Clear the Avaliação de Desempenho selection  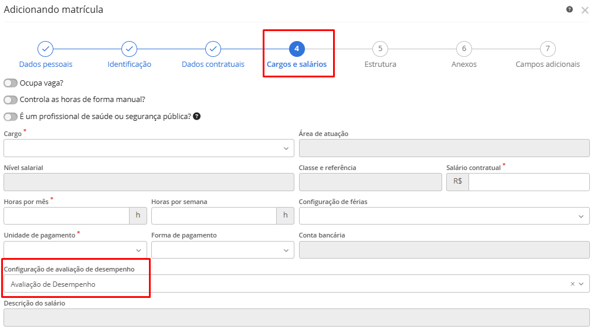point(572,284)
